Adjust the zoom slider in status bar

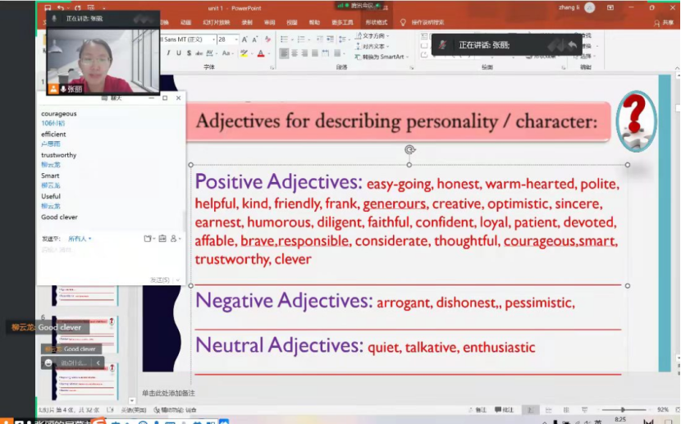622,409
